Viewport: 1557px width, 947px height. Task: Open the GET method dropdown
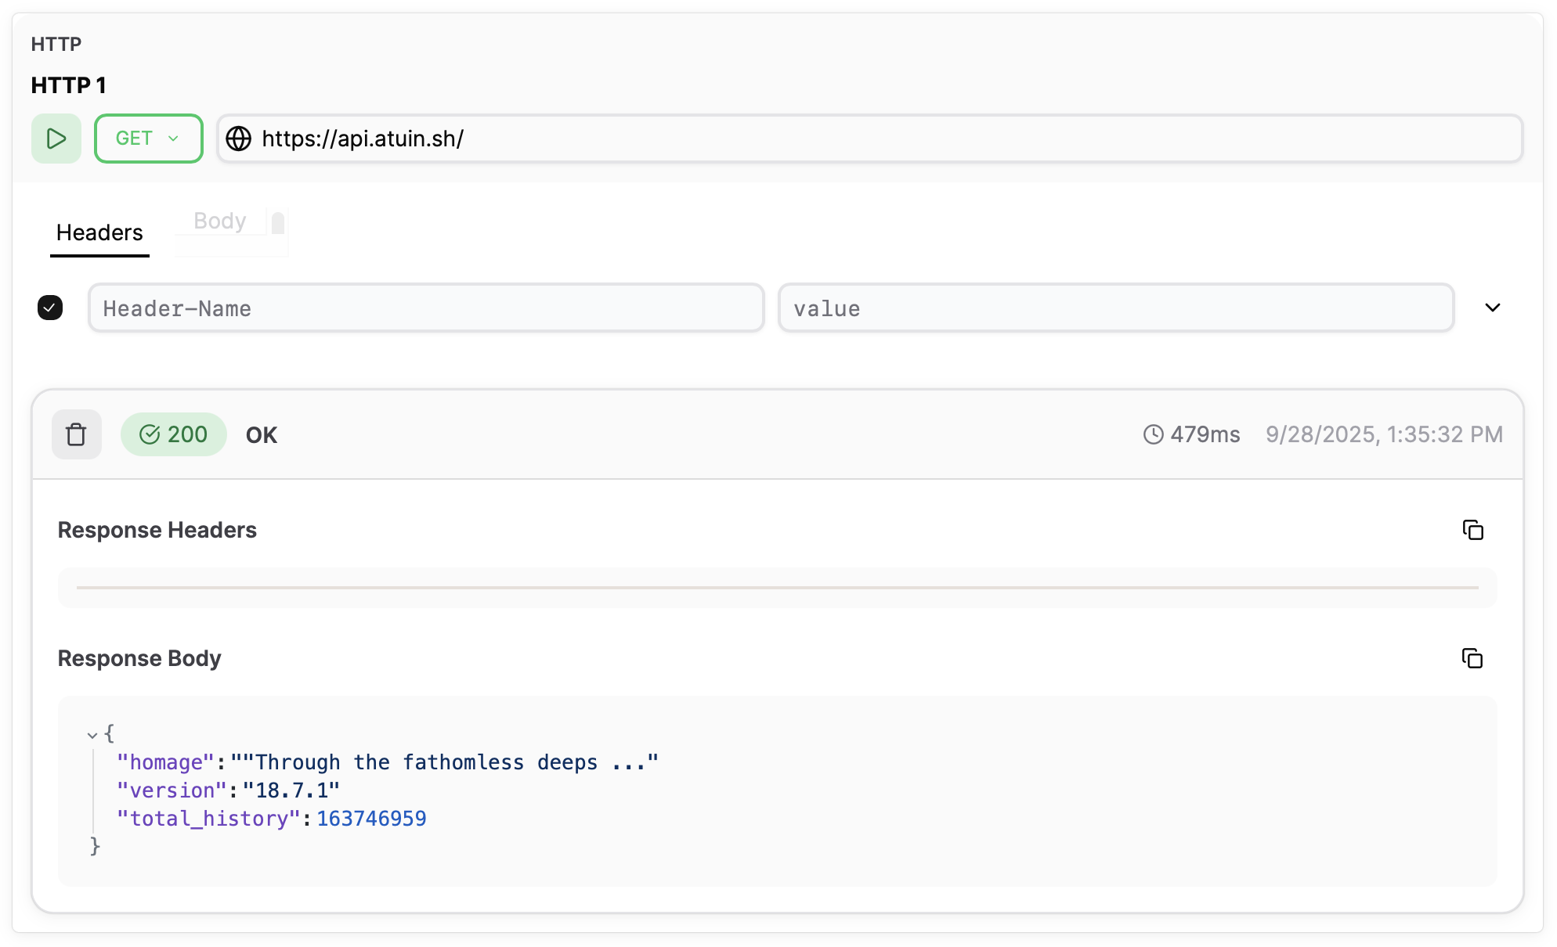pos(148,139)
